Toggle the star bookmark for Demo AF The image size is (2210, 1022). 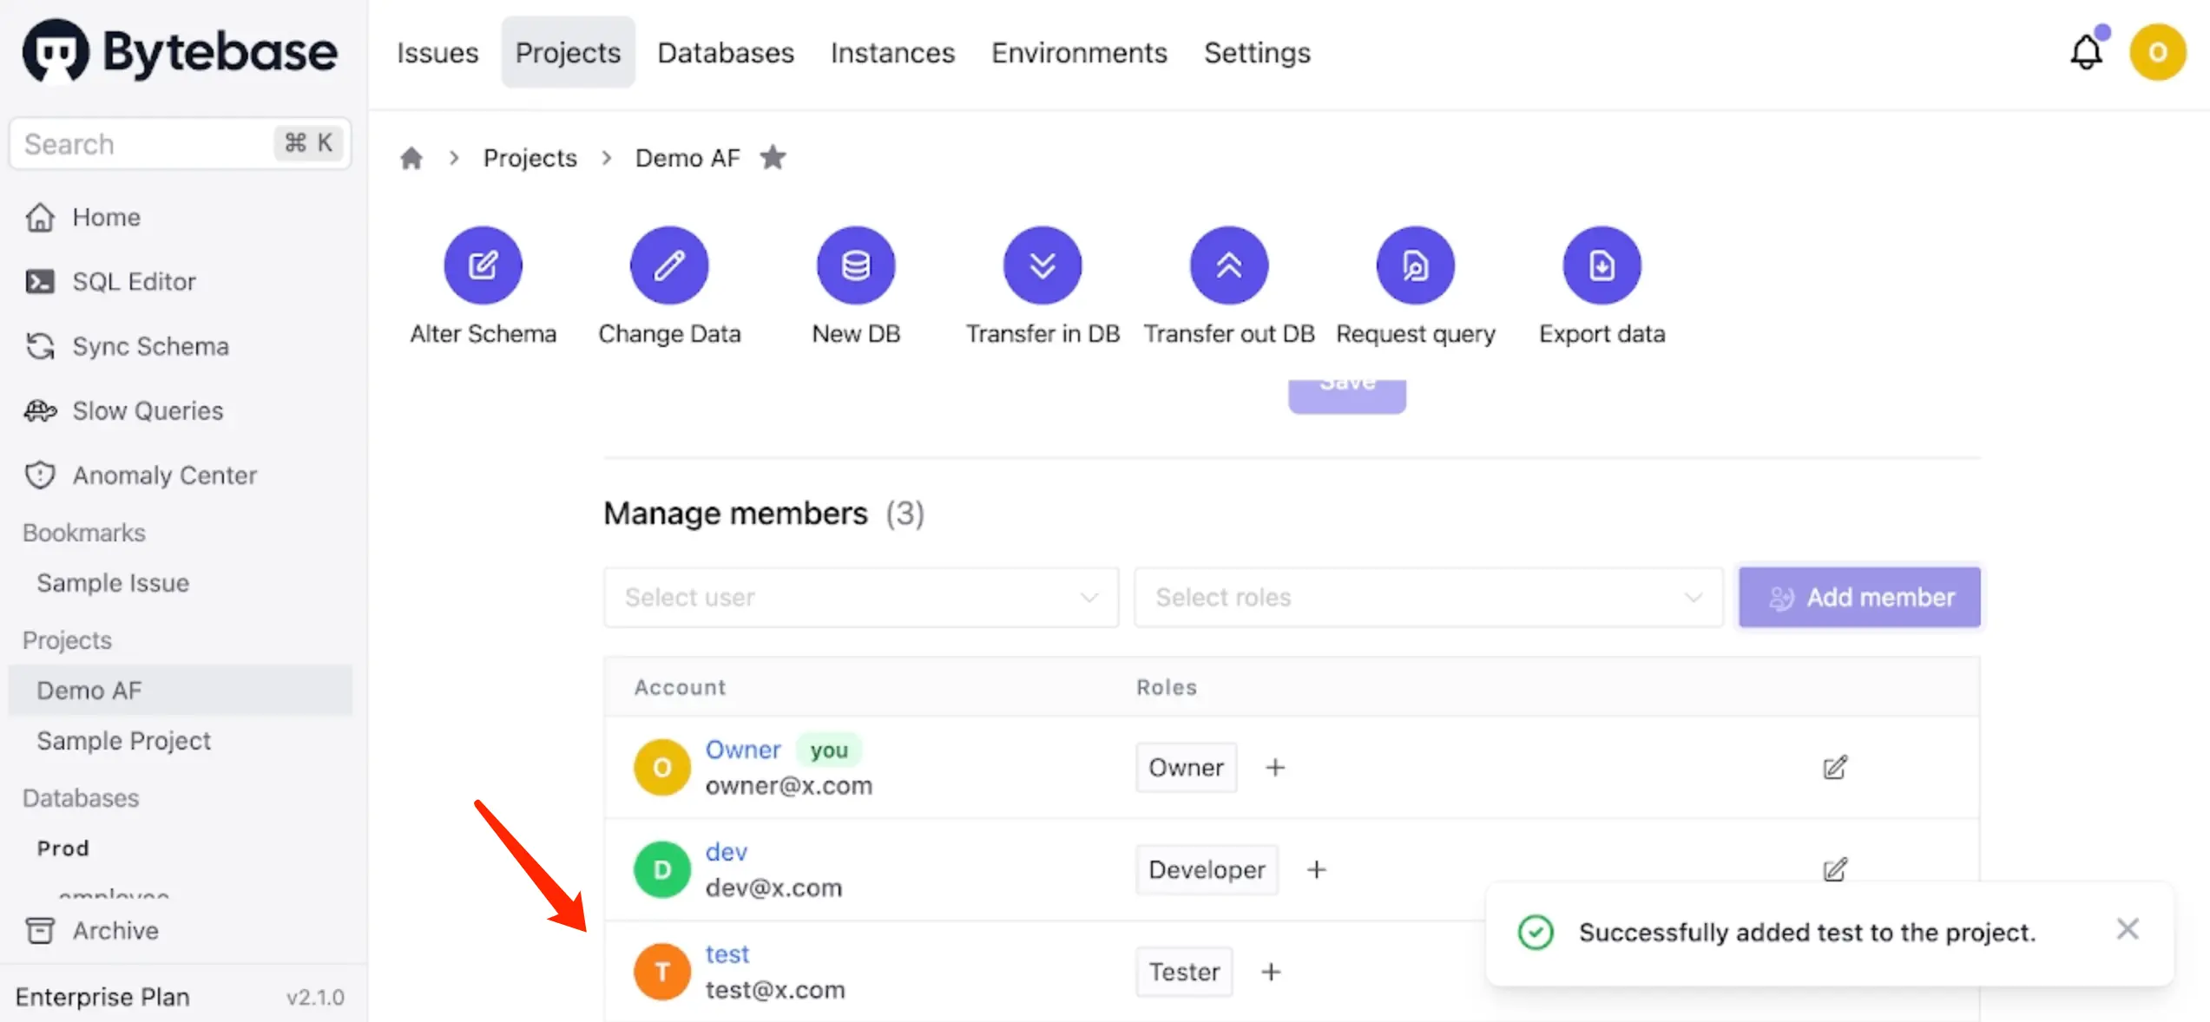click(x=773, y=158)
